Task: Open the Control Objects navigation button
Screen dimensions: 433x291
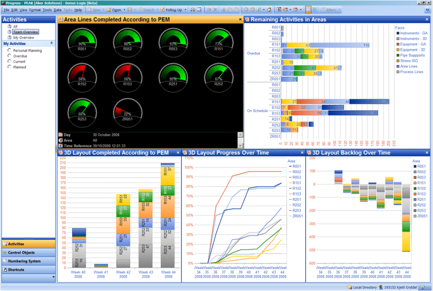Action: coord(28,253)
